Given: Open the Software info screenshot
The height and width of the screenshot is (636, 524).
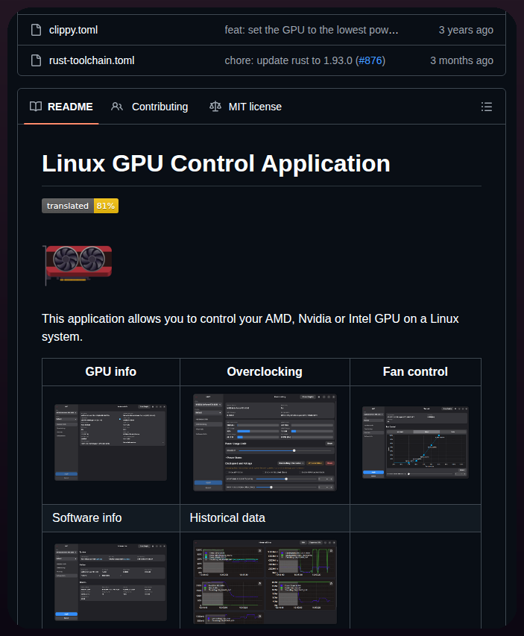Looking at the screenshot, I should point(111,582).
